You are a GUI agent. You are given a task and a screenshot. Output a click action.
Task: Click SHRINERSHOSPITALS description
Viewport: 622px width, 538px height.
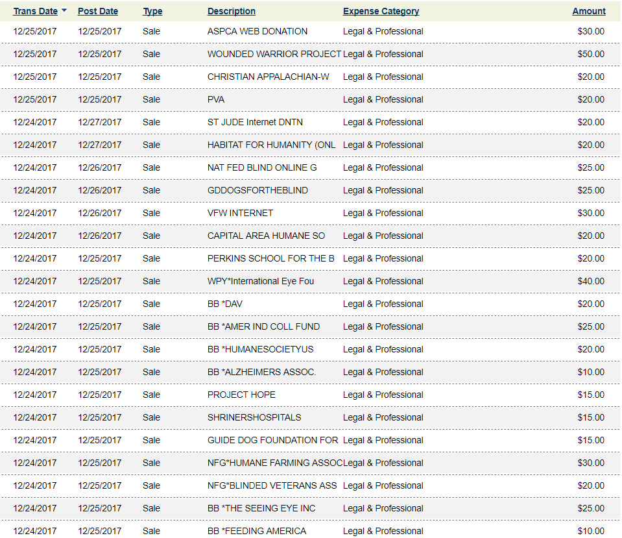coord(254,417)
